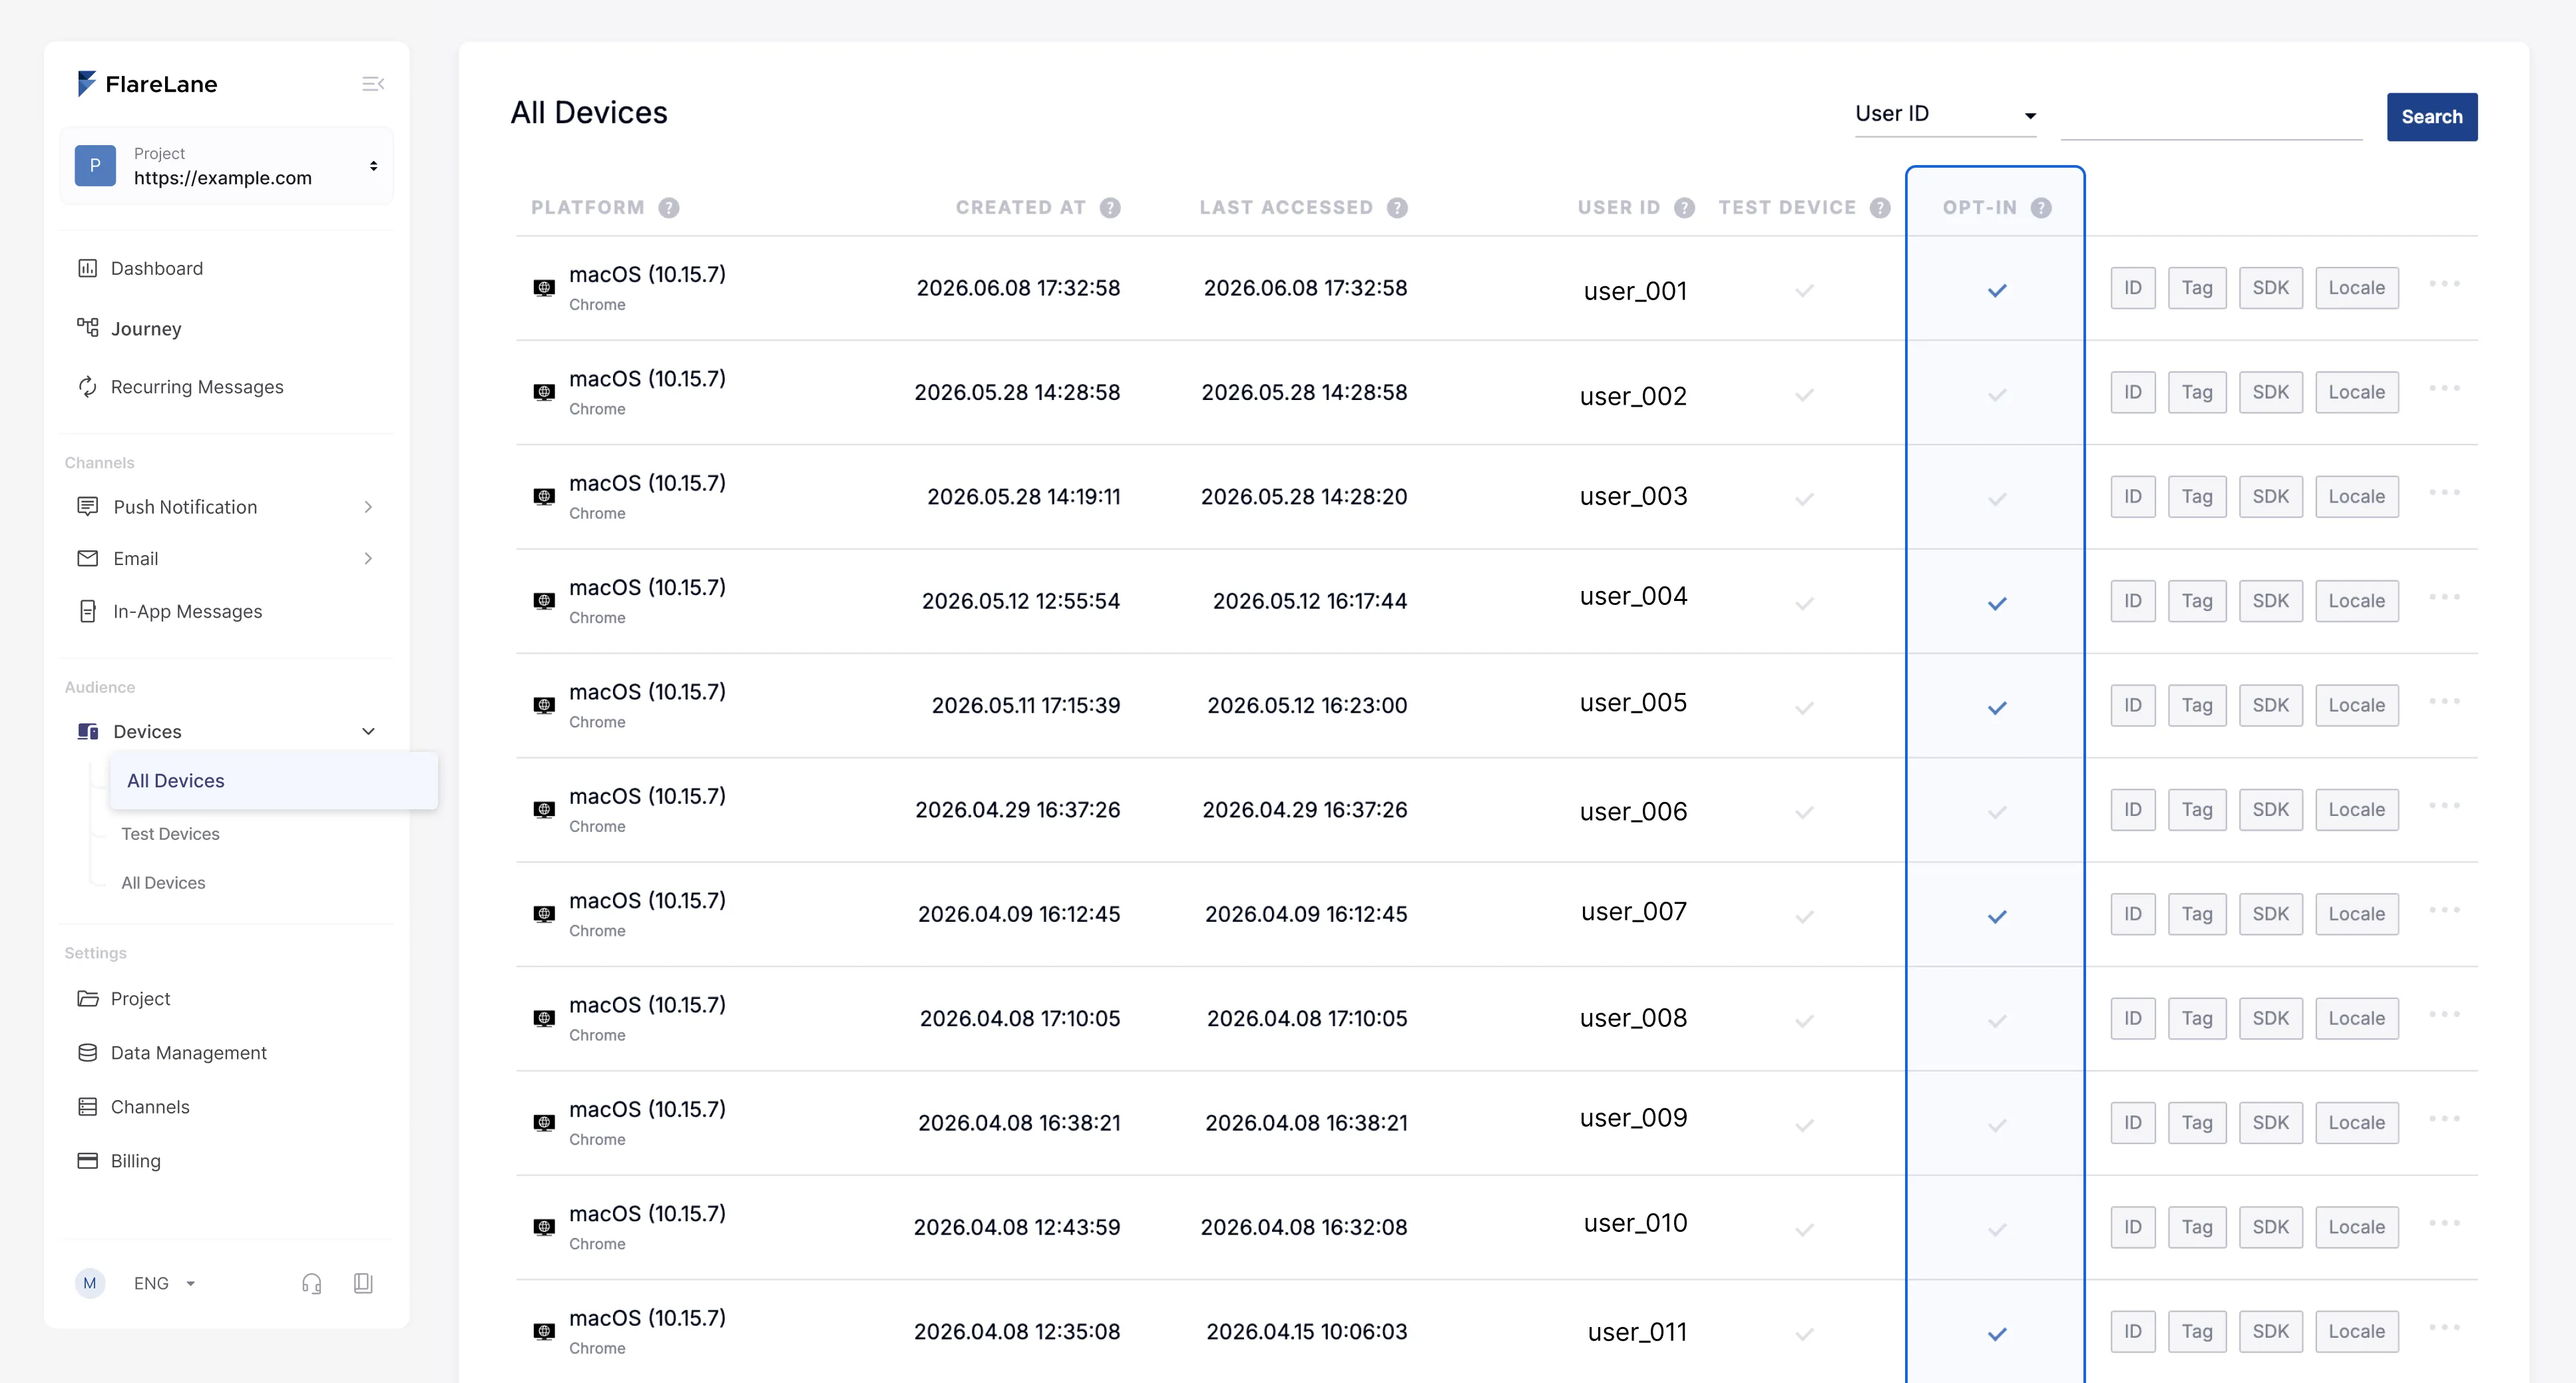Click Locale button for user_007
This screenshot has width=2576, height=1383.
tap(2357, 914)
